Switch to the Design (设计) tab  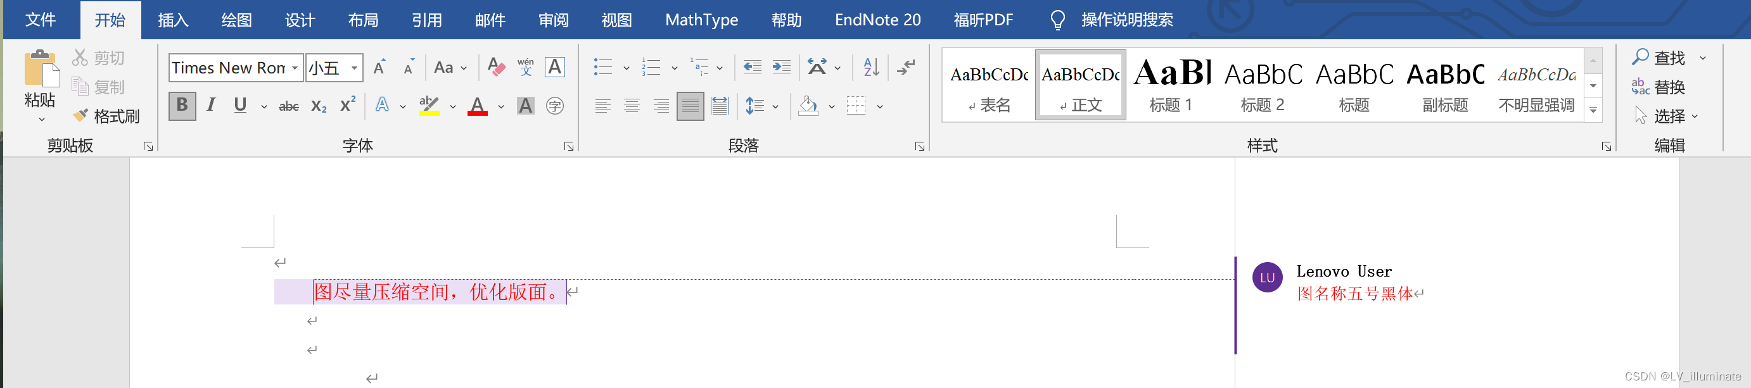pos(300,20)
